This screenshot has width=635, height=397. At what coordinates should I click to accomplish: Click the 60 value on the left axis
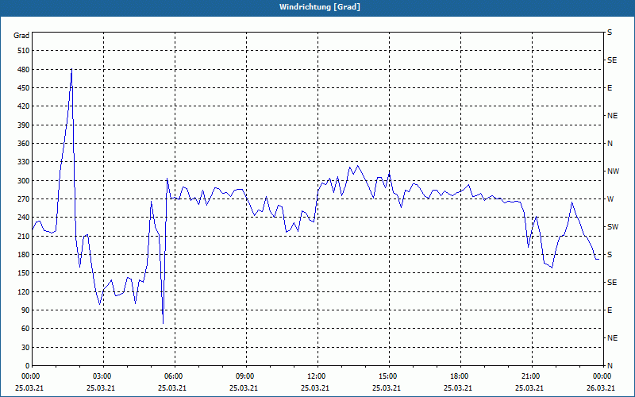point(25,329)
